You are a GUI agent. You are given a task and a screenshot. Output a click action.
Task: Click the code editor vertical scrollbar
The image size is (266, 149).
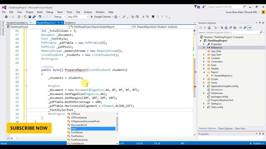[x=195, y=78]
